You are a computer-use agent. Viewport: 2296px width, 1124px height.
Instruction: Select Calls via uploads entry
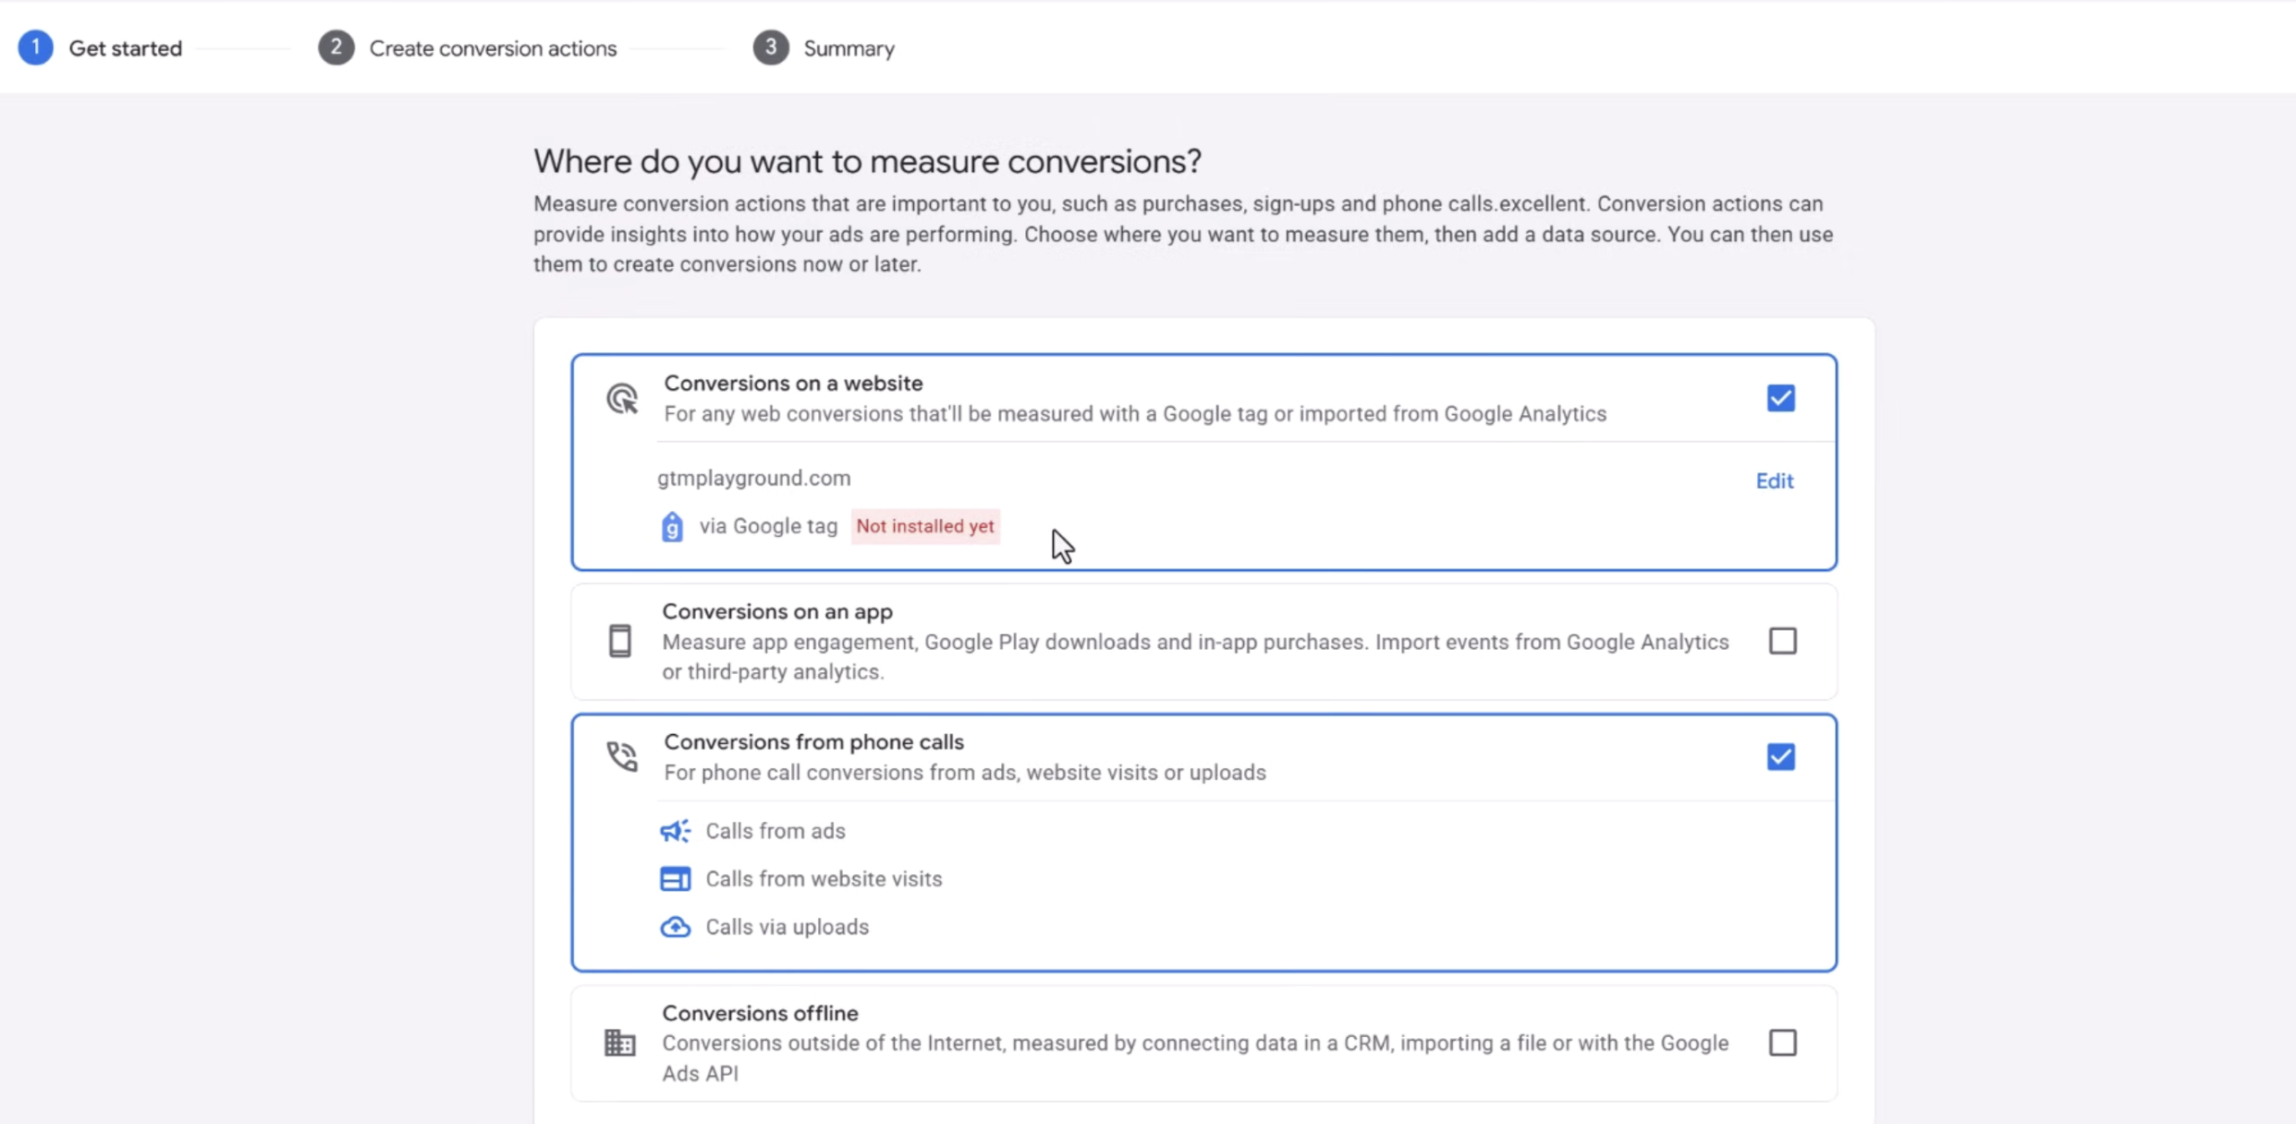pos(787,927)
